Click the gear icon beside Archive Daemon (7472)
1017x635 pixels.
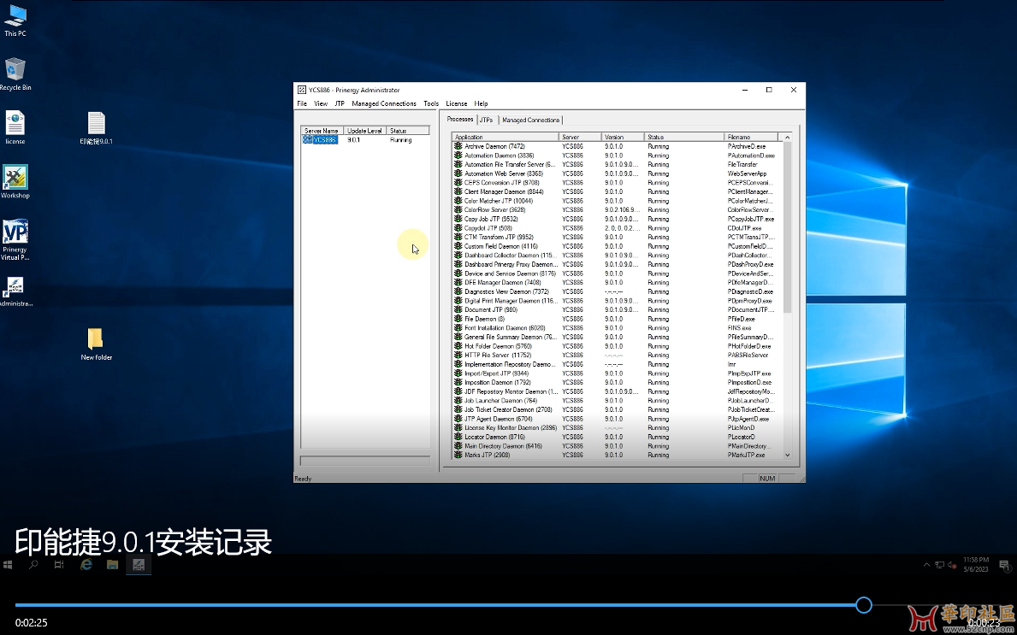458,146
